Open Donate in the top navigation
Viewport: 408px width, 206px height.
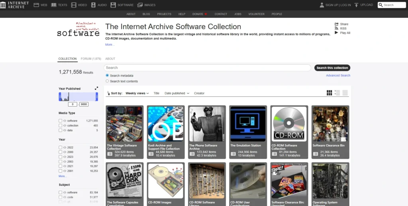coord(200,14)
